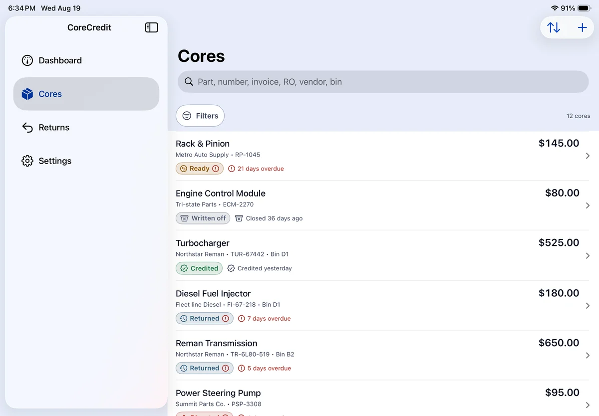Click Summit Parts Co. • PSP-3308 text

coord(219,404)
